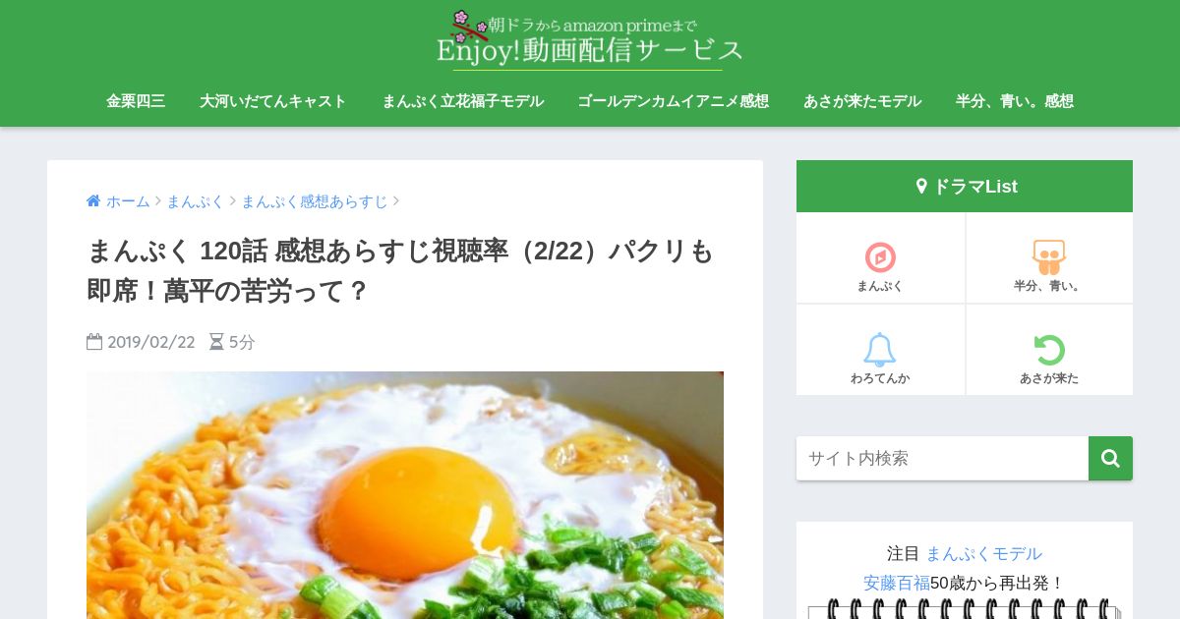
Task: Open 大河いだてんキャスト in the navigation
Action: tap(273, 100)
